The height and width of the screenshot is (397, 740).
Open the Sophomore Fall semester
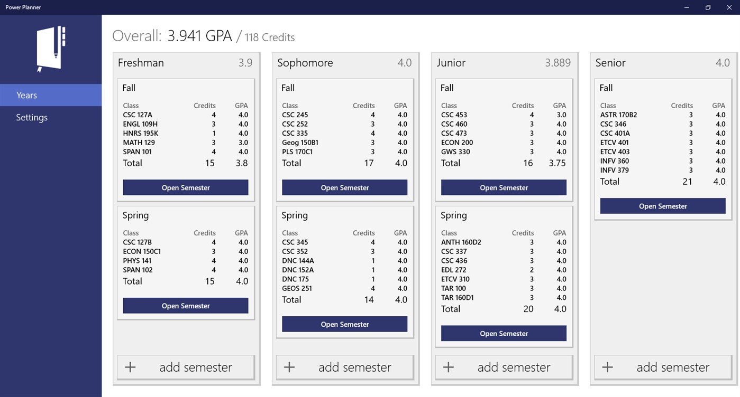(x=344, y=187)
